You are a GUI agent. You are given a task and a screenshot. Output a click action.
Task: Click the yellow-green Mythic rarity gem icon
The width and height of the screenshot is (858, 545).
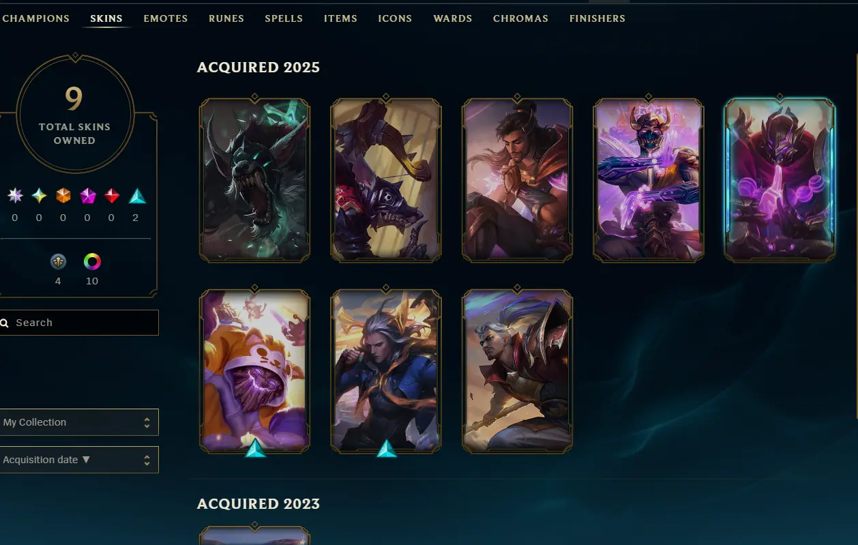coord(40,196)
